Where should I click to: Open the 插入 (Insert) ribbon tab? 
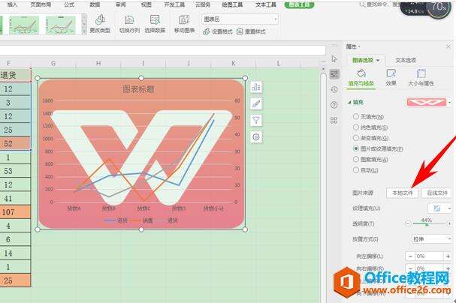pos(12,4)
